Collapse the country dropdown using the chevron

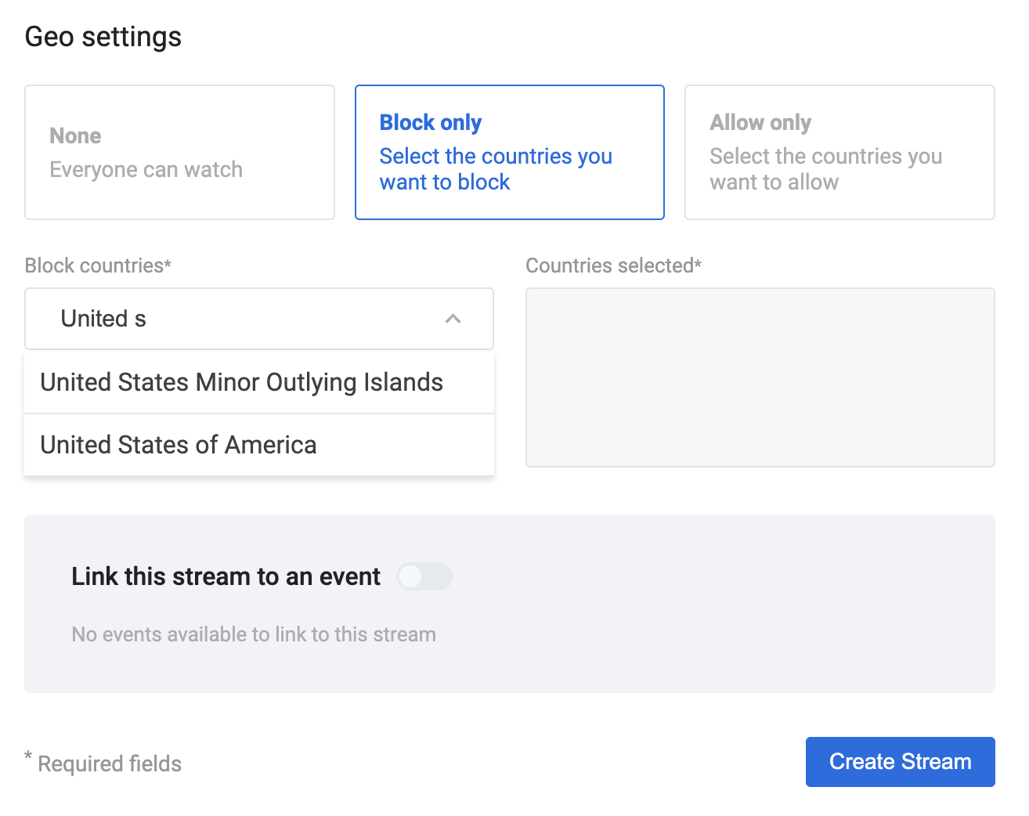pos(453,319)
